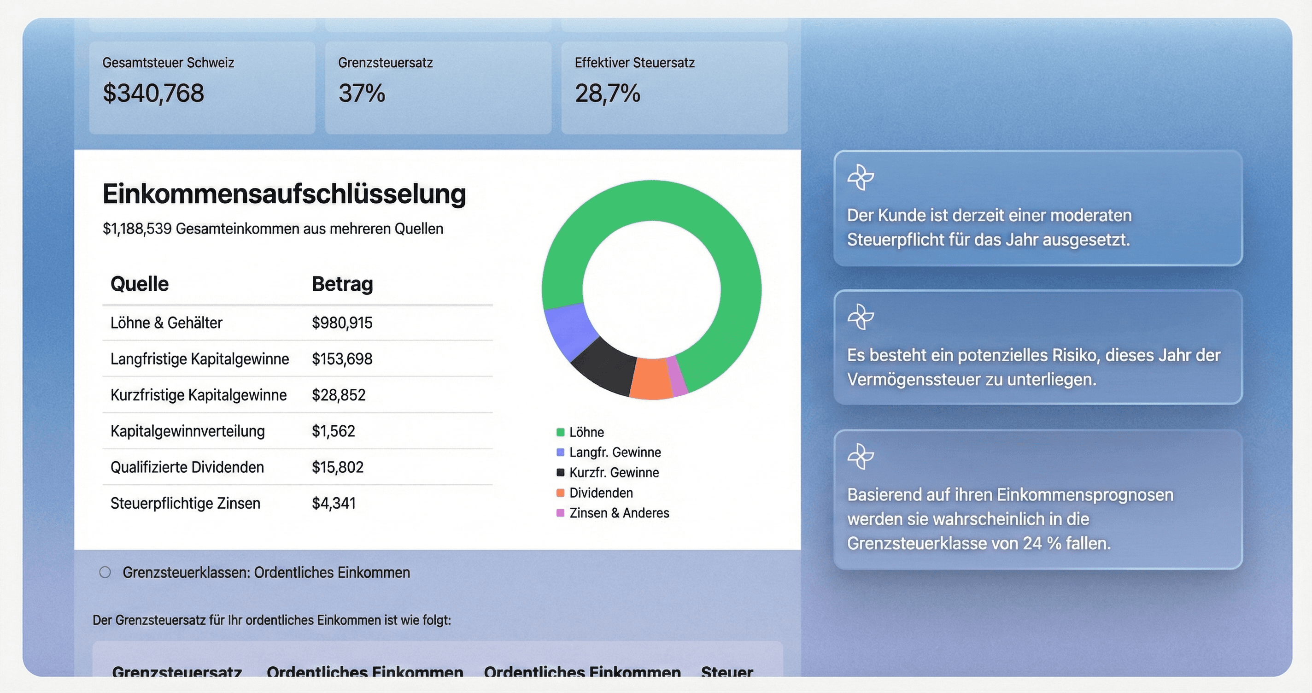Click purple Langfr. Gewinne legend swatch
Screen dimensions: 1312x693
(560, 452)
